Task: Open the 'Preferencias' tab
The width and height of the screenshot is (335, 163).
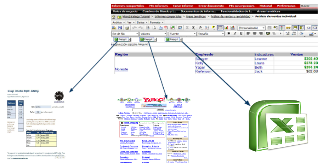Action: pos(286,6)
